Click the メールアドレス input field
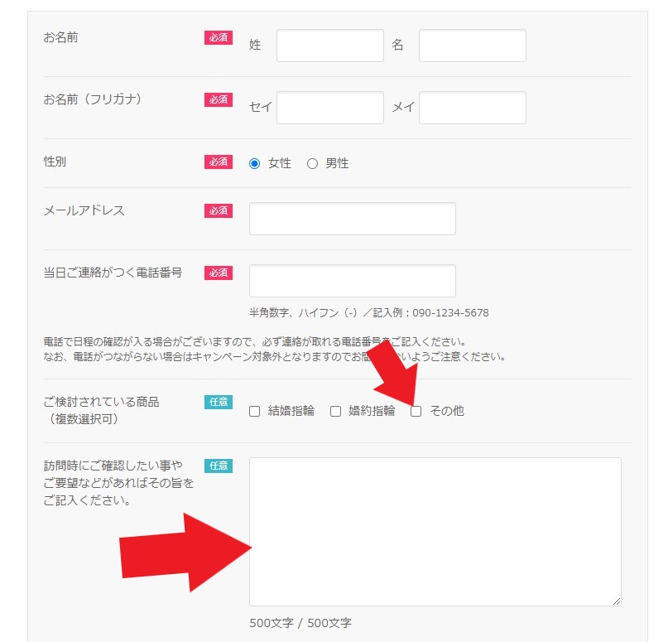This screenshot has height=642, width=668. click(352, 219)
